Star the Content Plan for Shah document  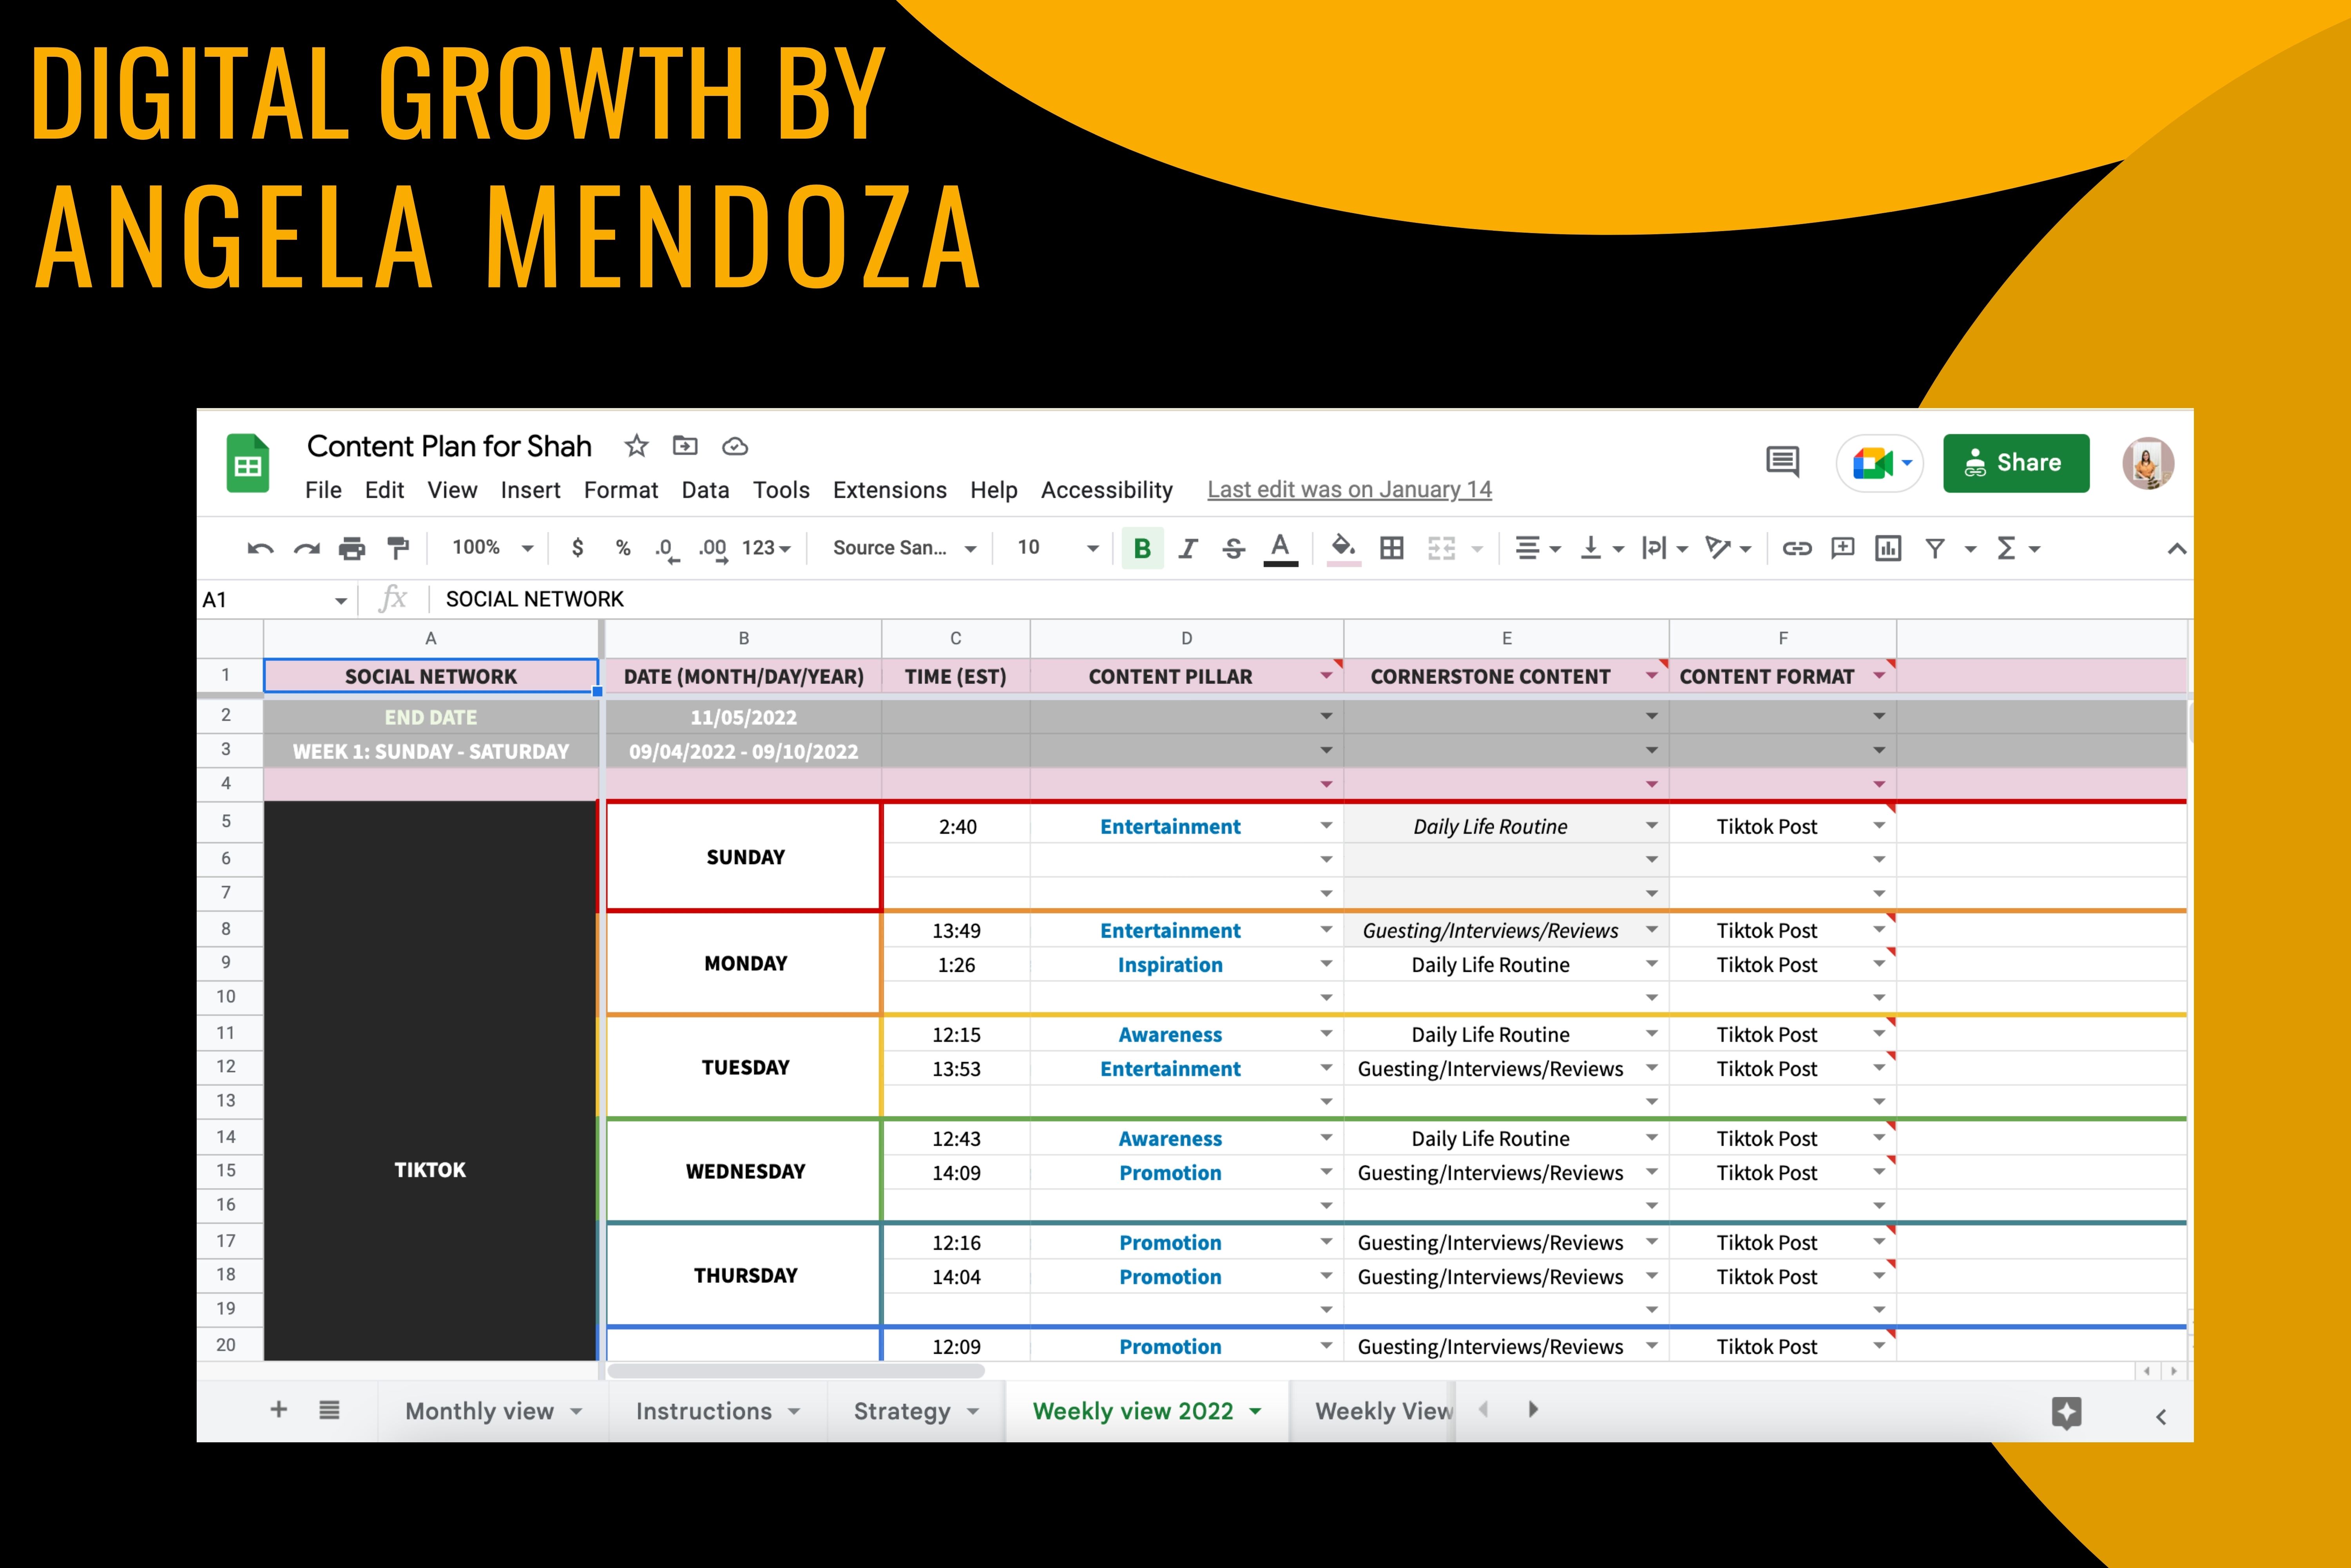click(x=636, y=446)
